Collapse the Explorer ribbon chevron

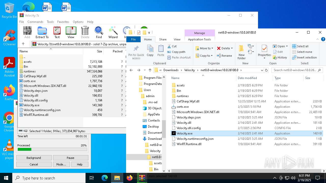(318, 39)
